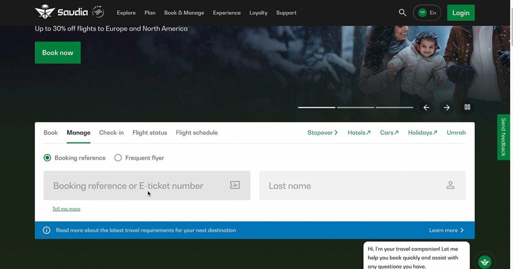Screen dimensions: 513x269
Task: Select the Booking reference radio option
Action: (x=48, y=158)
